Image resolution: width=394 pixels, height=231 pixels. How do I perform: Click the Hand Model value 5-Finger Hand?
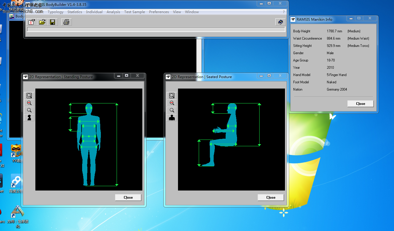337,75
